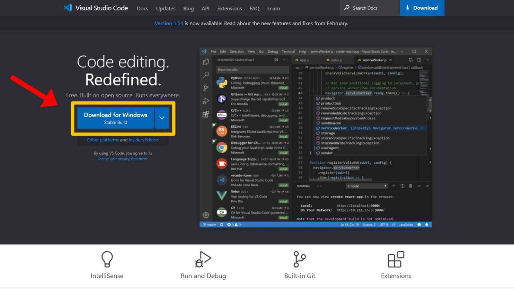Select the Search icon in VS Code activity bar
The height and width of the screenshot is (289, 514).
coord(206,75)
